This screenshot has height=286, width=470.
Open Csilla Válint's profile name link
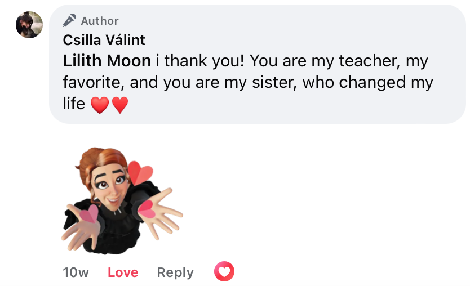point(104,40)
